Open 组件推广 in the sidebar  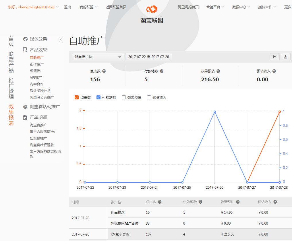(37, 64)
